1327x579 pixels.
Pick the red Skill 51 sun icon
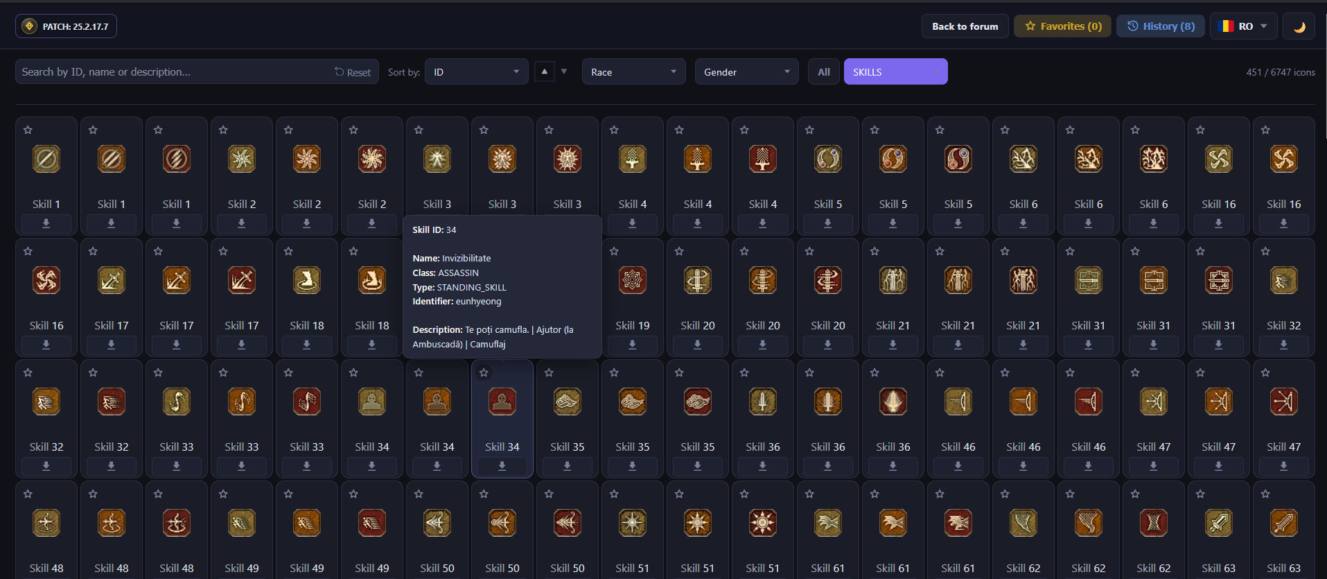(763, 523)
